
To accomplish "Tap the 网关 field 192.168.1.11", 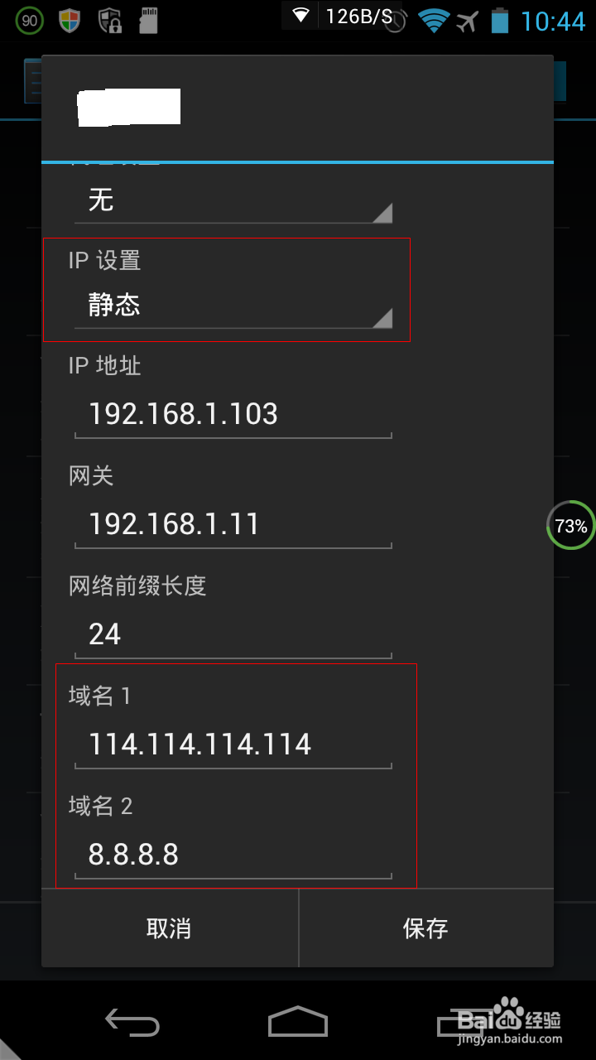I will pyautogui.click(x=233, y=525).
